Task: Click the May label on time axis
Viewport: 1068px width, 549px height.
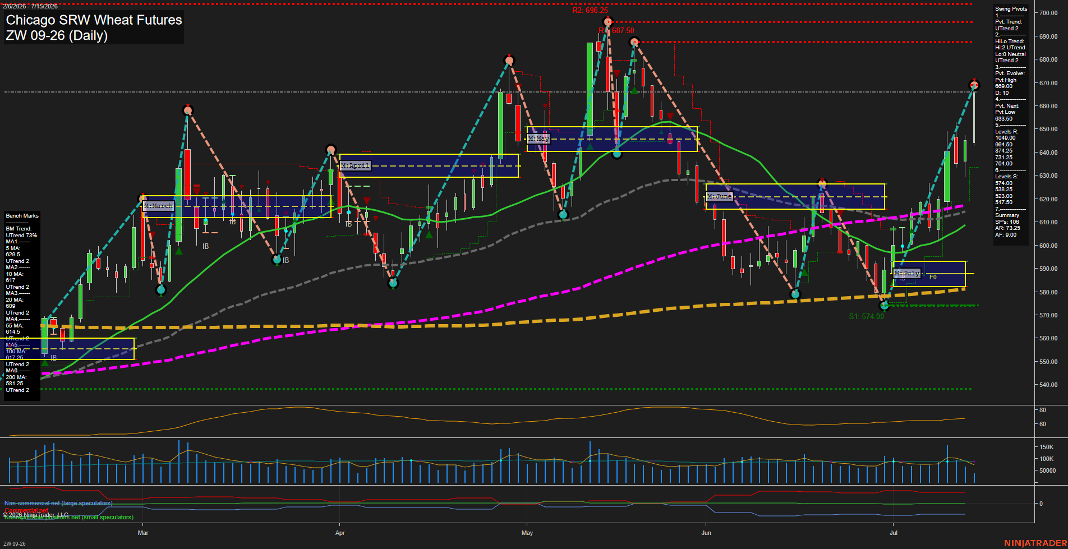Action: click(x=527, y=533)
